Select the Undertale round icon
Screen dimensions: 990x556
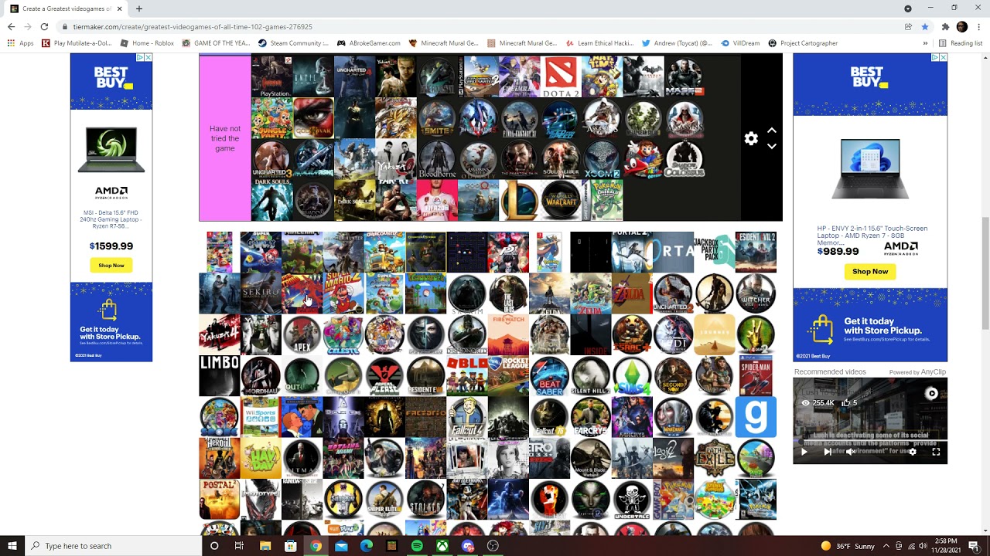tap(632, 500)
